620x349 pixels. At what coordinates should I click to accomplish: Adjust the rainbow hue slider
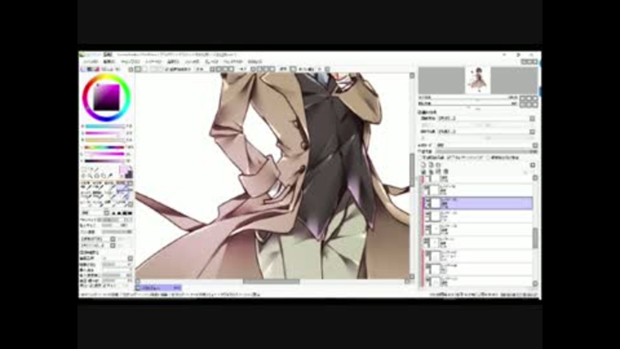[105, 147]
